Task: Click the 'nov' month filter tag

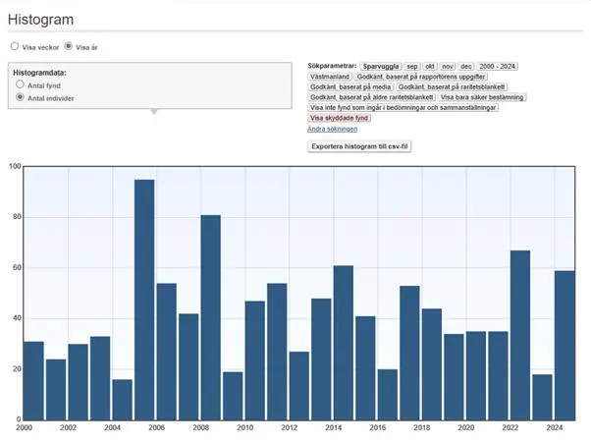Action: (448, 66)
